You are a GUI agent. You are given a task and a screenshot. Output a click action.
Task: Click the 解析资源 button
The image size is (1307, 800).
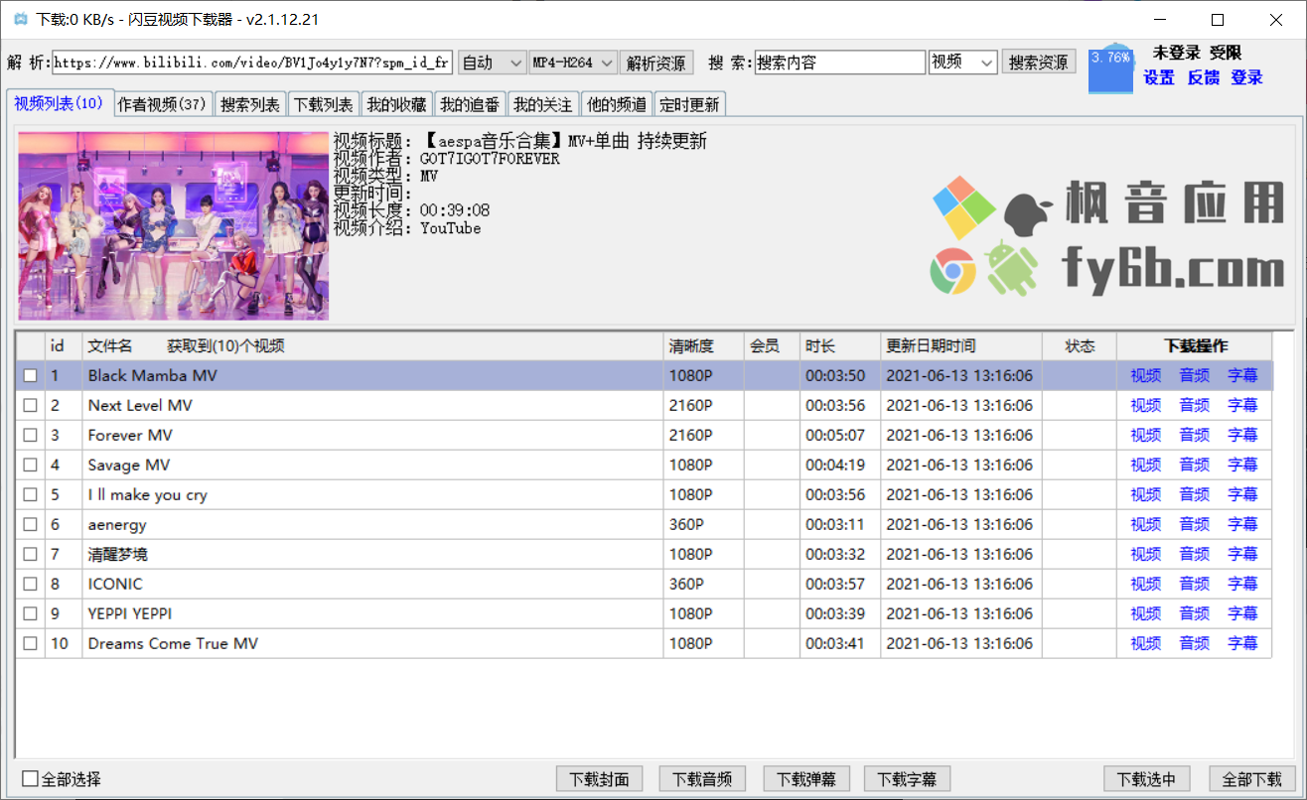click(656, 63)
